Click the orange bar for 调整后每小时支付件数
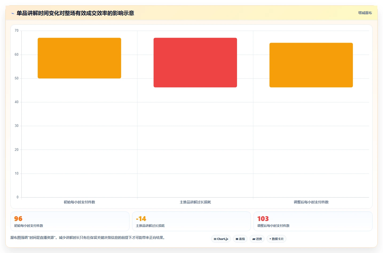The width and height of the screenshot is (383, 253). 311,65
